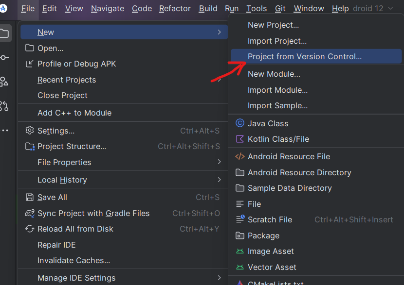Click the Project Structure icon
404x285 pixels.
[x=30, y=147]
